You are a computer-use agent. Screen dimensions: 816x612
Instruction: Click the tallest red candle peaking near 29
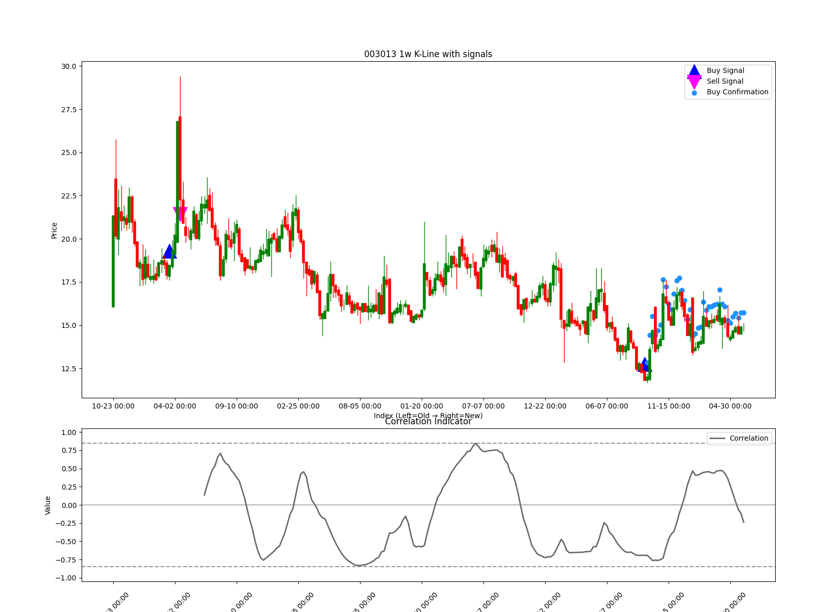180,158
